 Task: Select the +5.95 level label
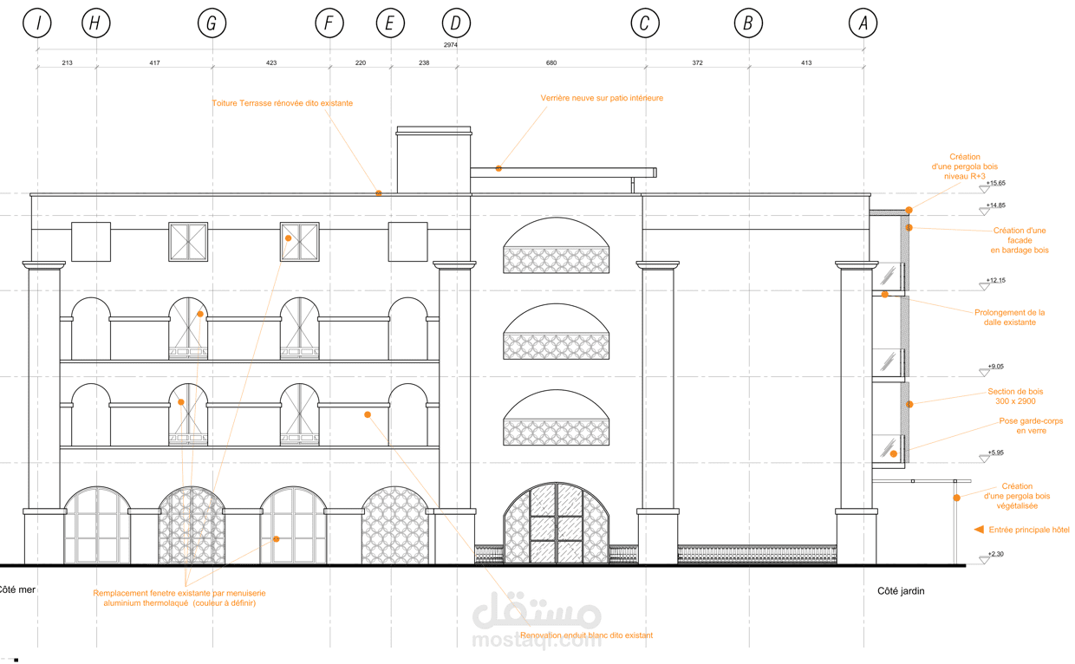(x=995, y=452)
